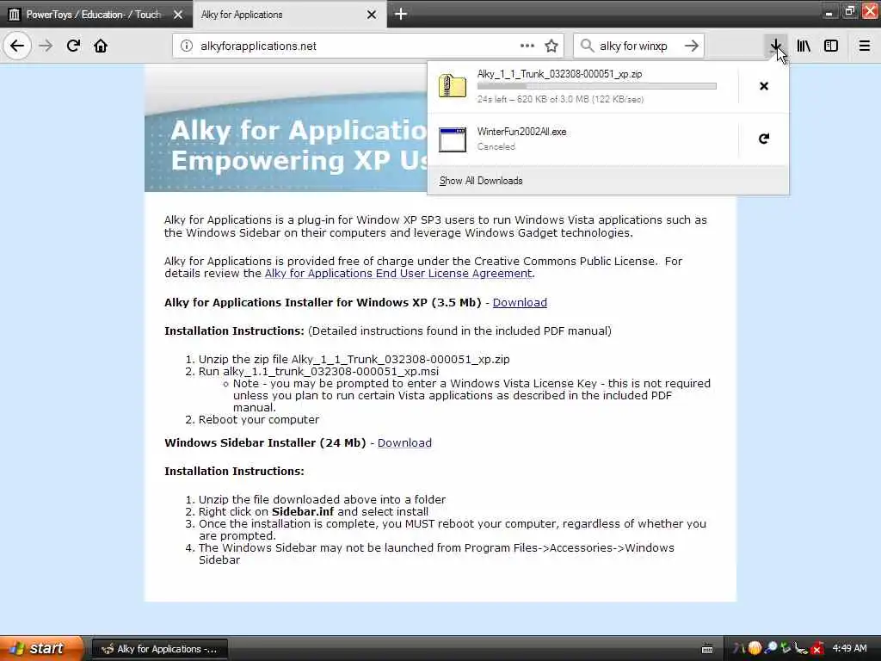Screen dimensions: 881x661
Task: Click Show All Downloads
Action: 481,181
